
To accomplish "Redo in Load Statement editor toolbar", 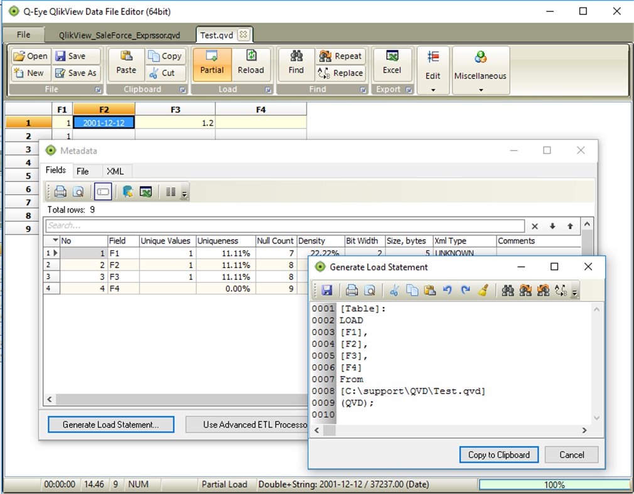I will 465,290.
